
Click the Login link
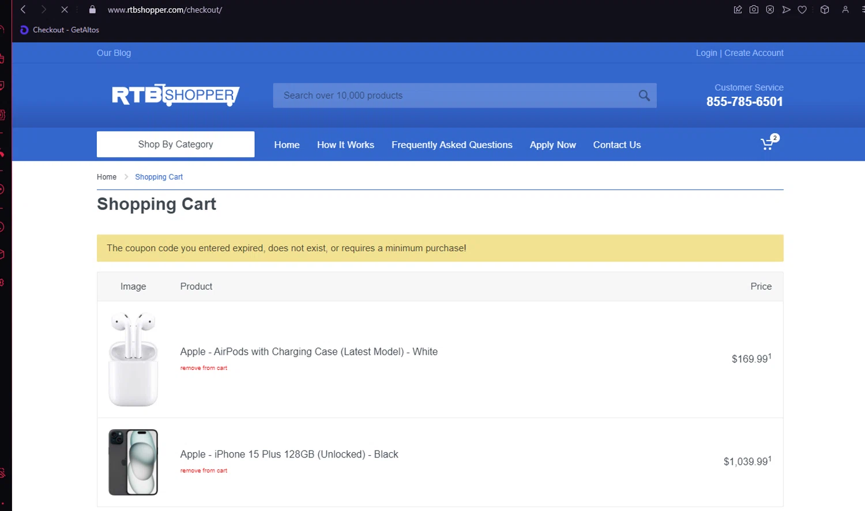point(706,53)
